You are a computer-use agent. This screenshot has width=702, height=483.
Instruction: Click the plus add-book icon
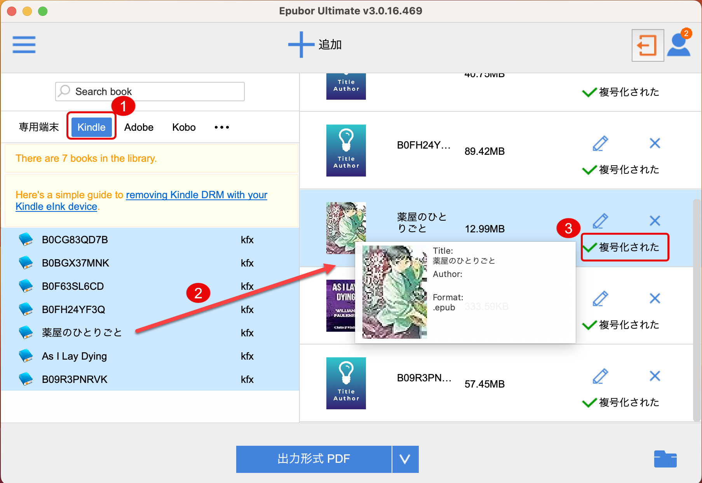[x=301, y=45]
